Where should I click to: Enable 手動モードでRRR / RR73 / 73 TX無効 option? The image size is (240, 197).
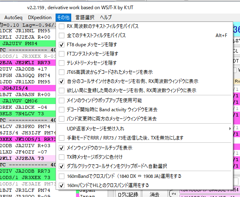tap(144, 138)
